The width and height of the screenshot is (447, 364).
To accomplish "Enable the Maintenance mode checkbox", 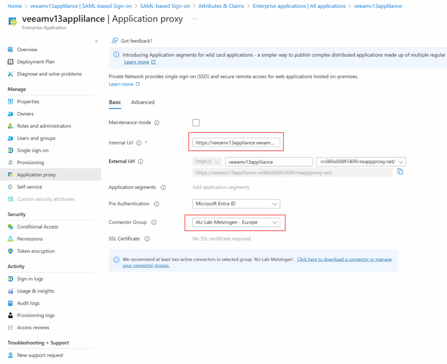I will [196, 123].
